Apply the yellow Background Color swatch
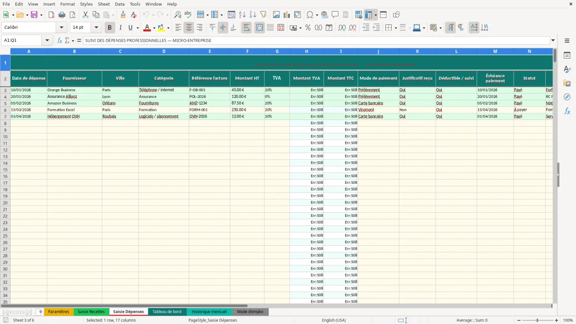The image size is (576, 324). point(161,28)
